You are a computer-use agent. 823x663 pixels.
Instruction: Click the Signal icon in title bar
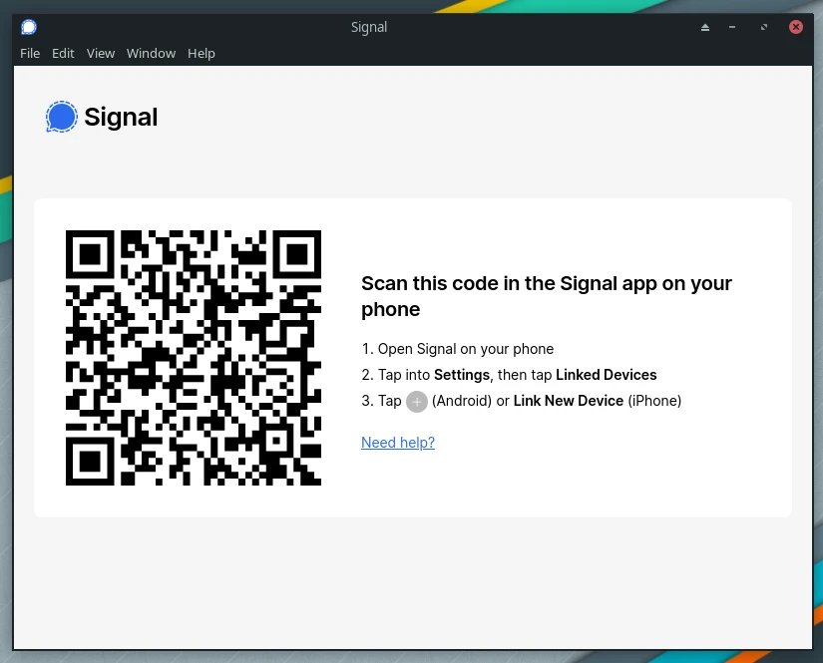point(29,27)
